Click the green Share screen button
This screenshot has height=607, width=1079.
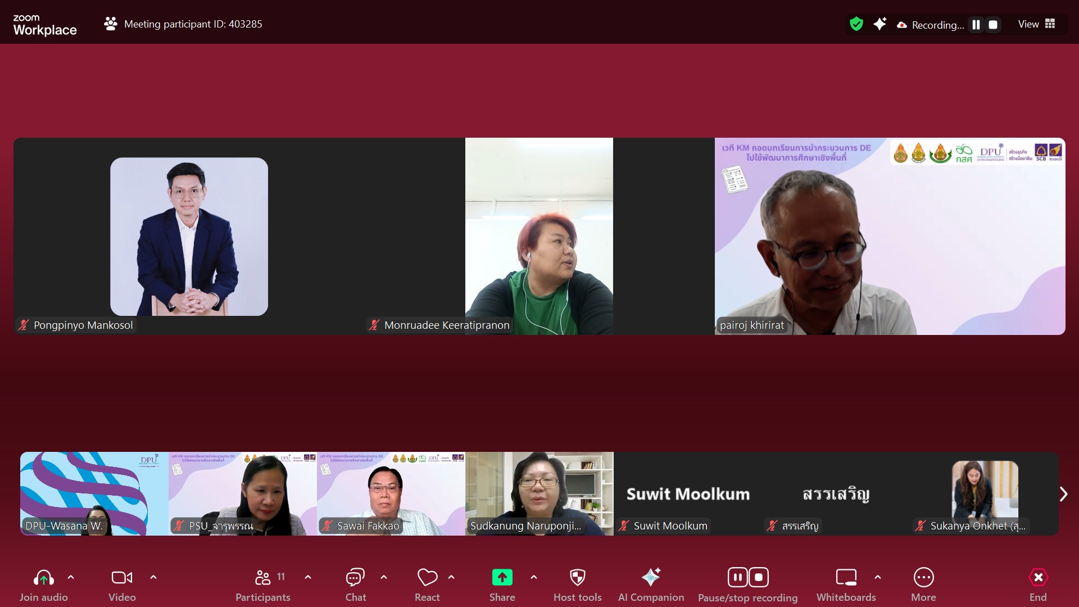click(x=502, y=578)
